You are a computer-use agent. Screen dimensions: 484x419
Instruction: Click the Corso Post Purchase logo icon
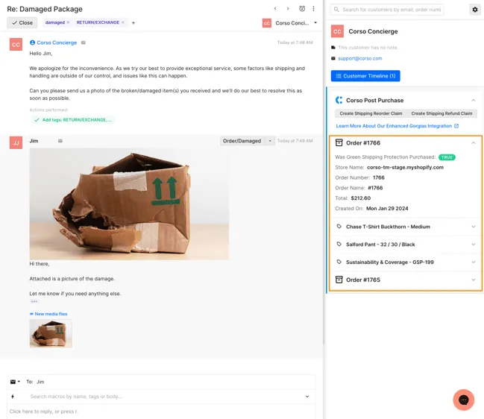(339, 100)
